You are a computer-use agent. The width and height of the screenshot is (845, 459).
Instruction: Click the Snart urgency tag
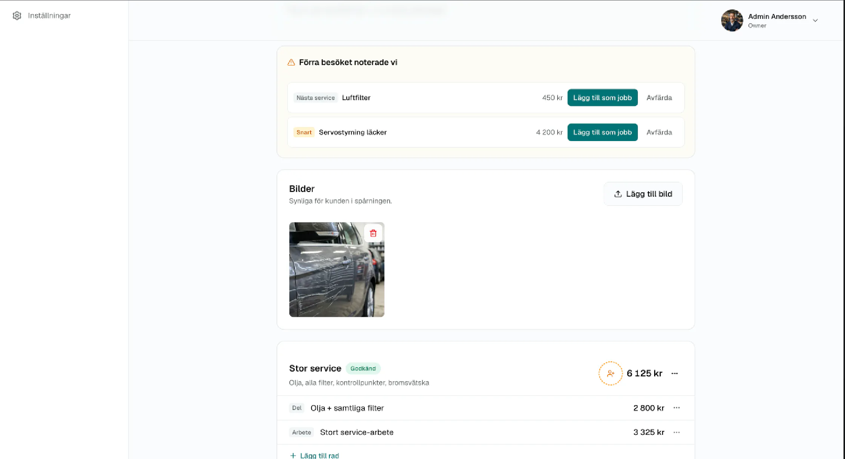[304, 132]
